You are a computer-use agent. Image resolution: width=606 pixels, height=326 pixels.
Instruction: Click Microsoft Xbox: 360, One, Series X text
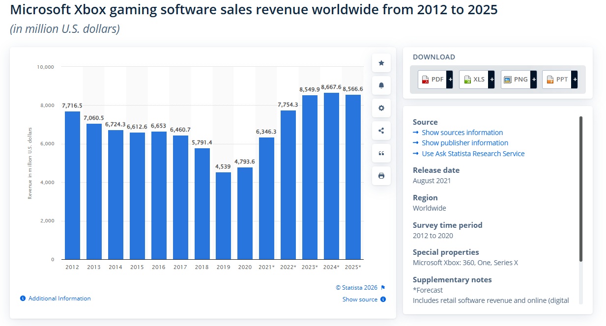[x=465, y=263]
